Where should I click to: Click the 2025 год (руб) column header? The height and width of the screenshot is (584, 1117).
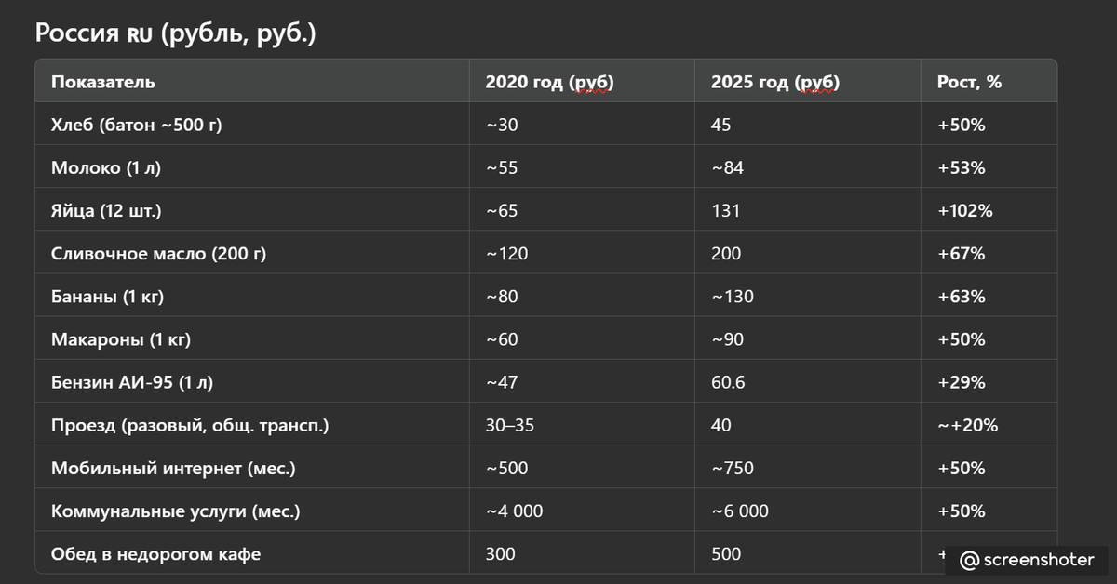coord(774,82)
